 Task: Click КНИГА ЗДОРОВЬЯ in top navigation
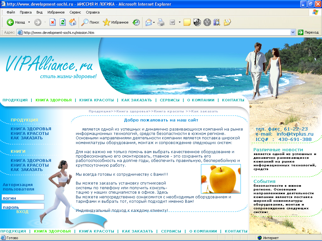point(53,100)
